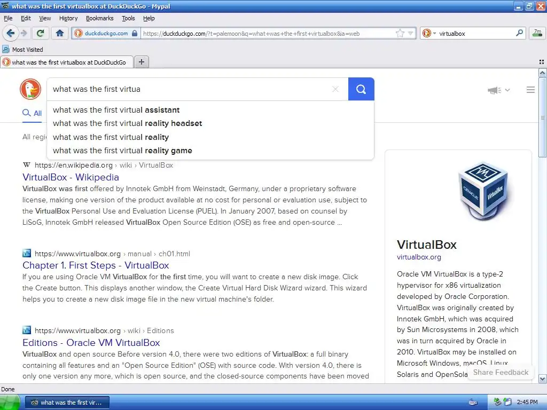Open virtualbox.org link in info panel
The image size is (547, 410).
pyautogui.click(x=419, y=257)
